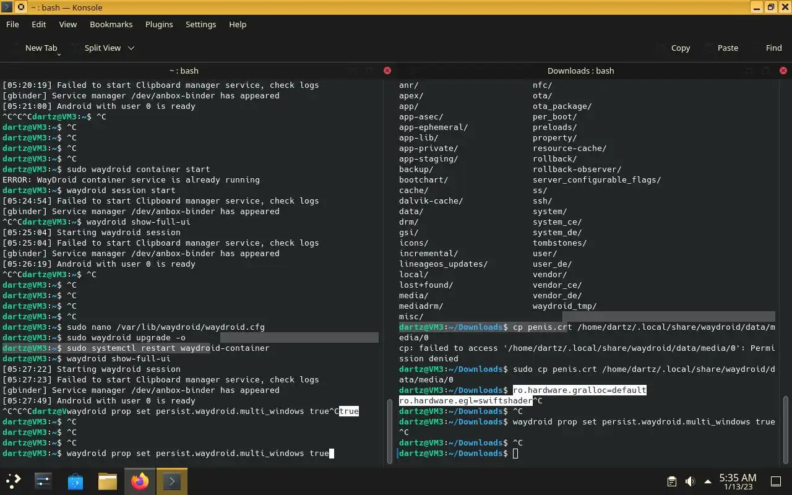The height and width of the screenshot is (495, 792).
Task: Open the File menu
Action: 12,24
